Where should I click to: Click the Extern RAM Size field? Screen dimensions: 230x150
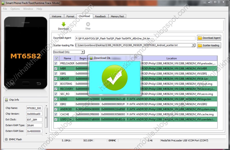[x=34, y=131]
